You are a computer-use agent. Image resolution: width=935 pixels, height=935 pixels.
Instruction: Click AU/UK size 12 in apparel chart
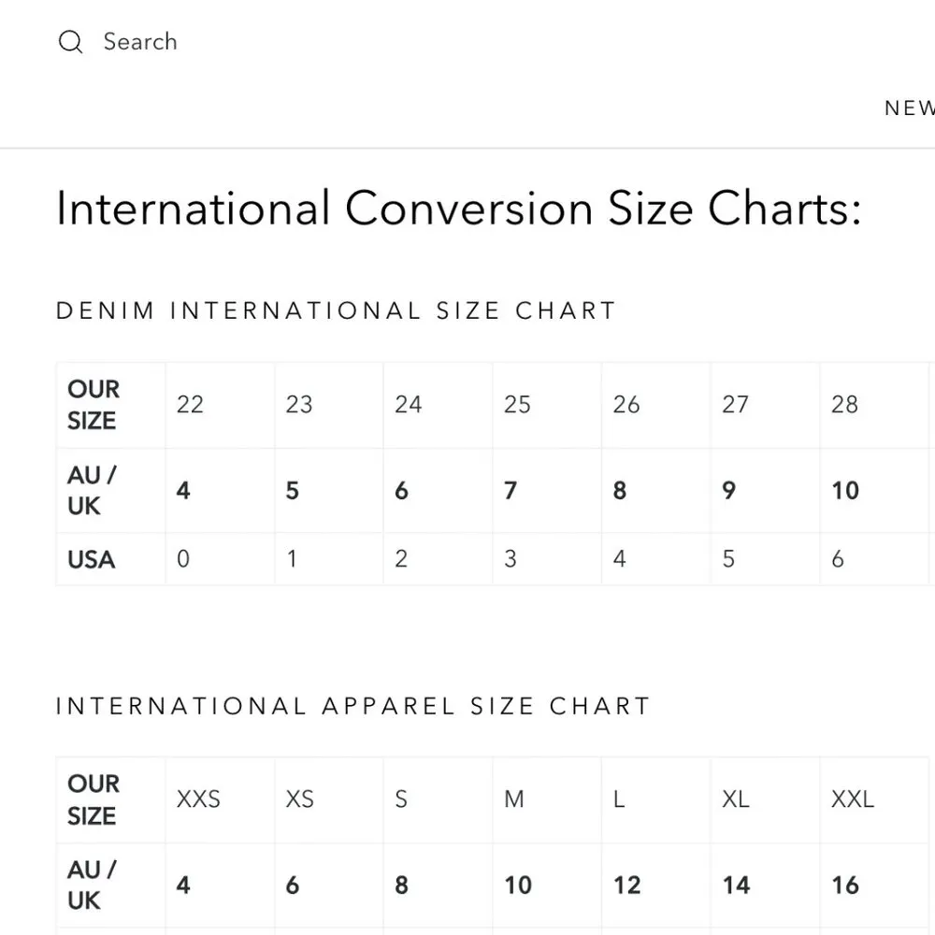(627, 885)
